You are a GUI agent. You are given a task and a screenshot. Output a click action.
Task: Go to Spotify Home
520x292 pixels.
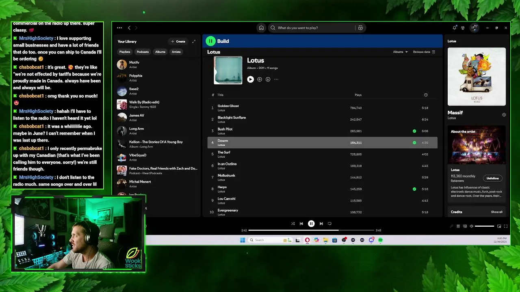[261, 28]
